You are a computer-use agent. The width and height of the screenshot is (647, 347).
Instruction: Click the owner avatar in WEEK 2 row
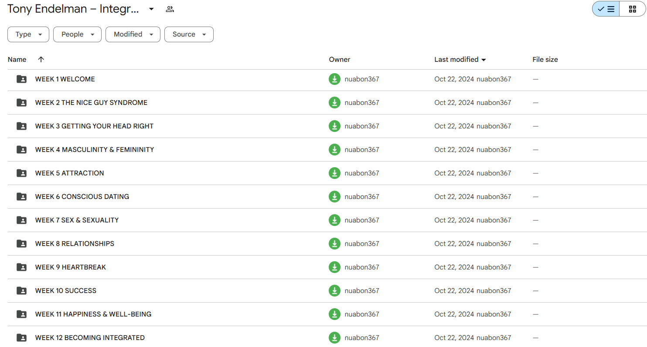pos(334,103)
